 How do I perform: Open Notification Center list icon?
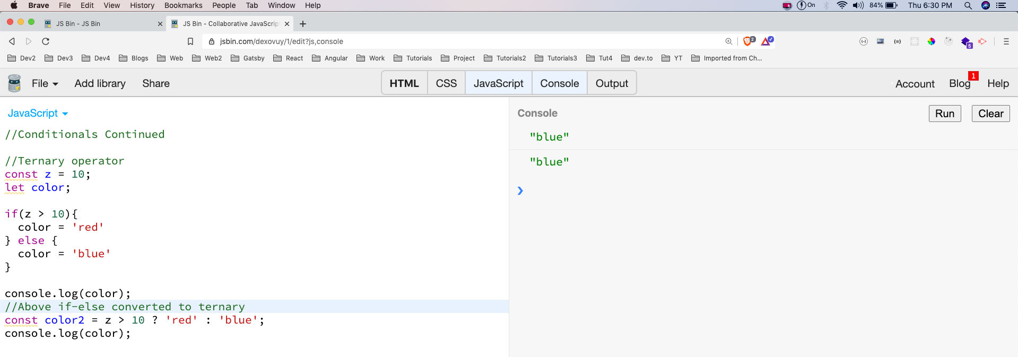(1001, 5)
